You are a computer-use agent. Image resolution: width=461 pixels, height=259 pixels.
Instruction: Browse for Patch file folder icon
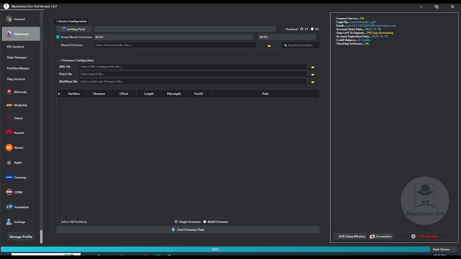(313, 74)
